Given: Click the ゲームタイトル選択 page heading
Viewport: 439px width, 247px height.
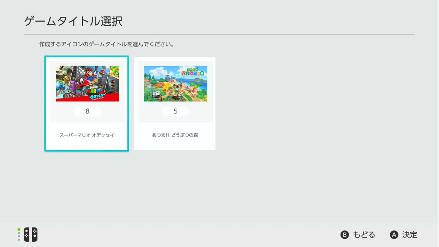Looking at the screenshot, I should coord(73,21).
